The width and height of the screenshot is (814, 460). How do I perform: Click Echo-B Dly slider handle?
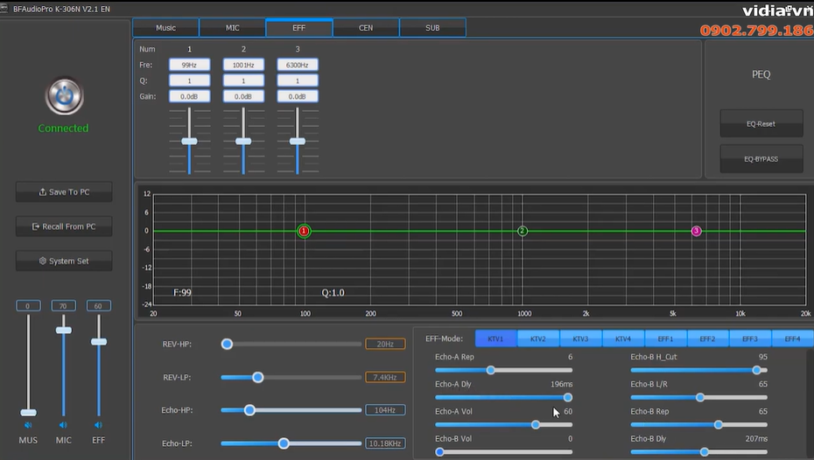pyautogui.click(x=705, y=452)
